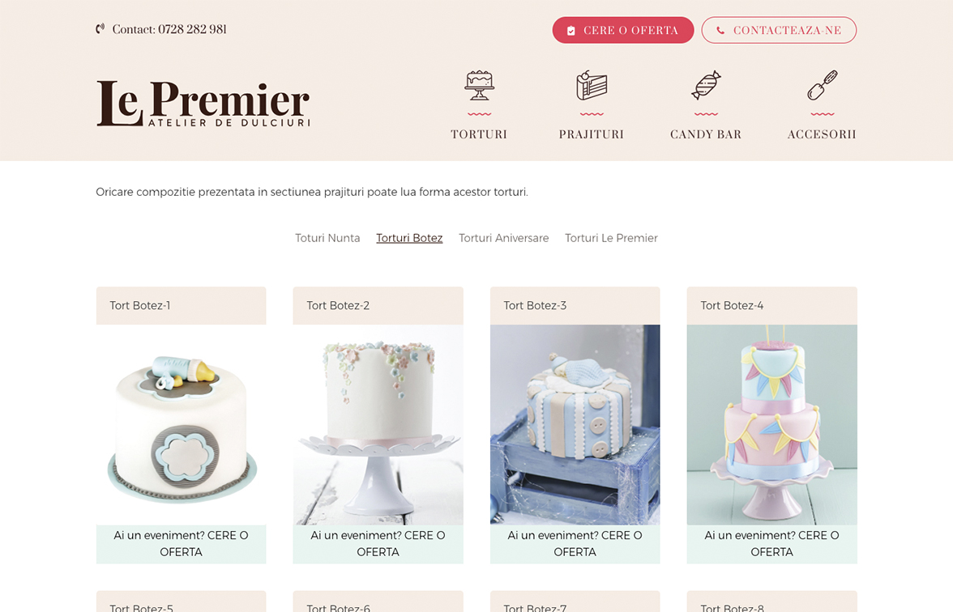Select the Accesorii scoop icon
This screenshot has width=953, height=612.
[x=822, y=85]
